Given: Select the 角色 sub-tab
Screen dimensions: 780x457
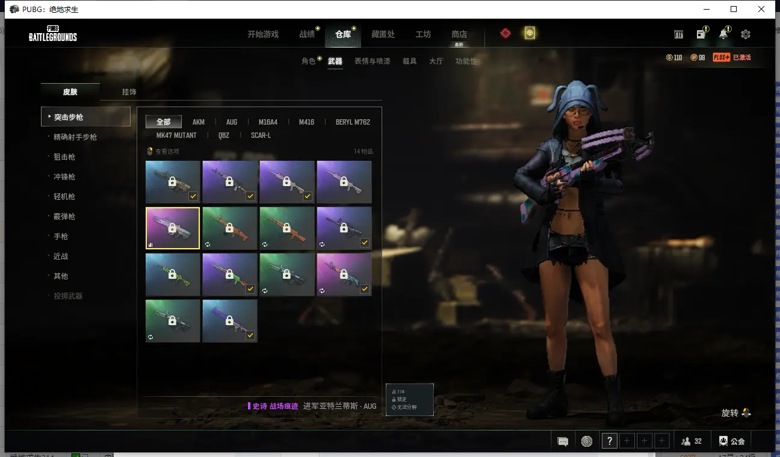Looking at the screenshot, I should 309,61.
